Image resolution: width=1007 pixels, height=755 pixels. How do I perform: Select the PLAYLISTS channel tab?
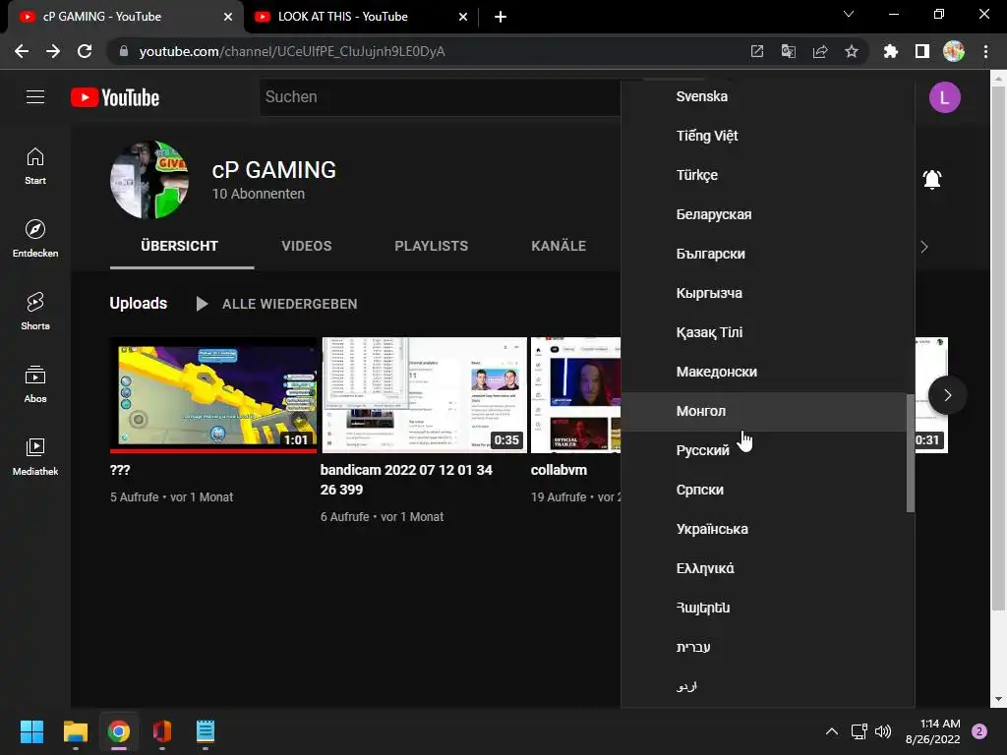click(x=431, y=246)
